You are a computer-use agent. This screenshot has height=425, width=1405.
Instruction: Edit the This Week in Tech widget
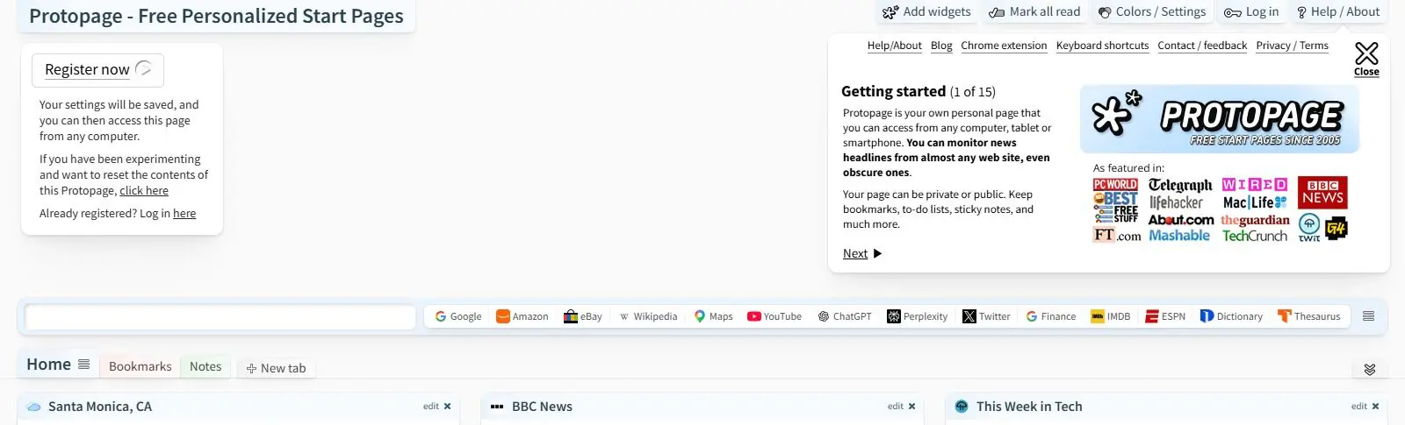pos(1358,407)
